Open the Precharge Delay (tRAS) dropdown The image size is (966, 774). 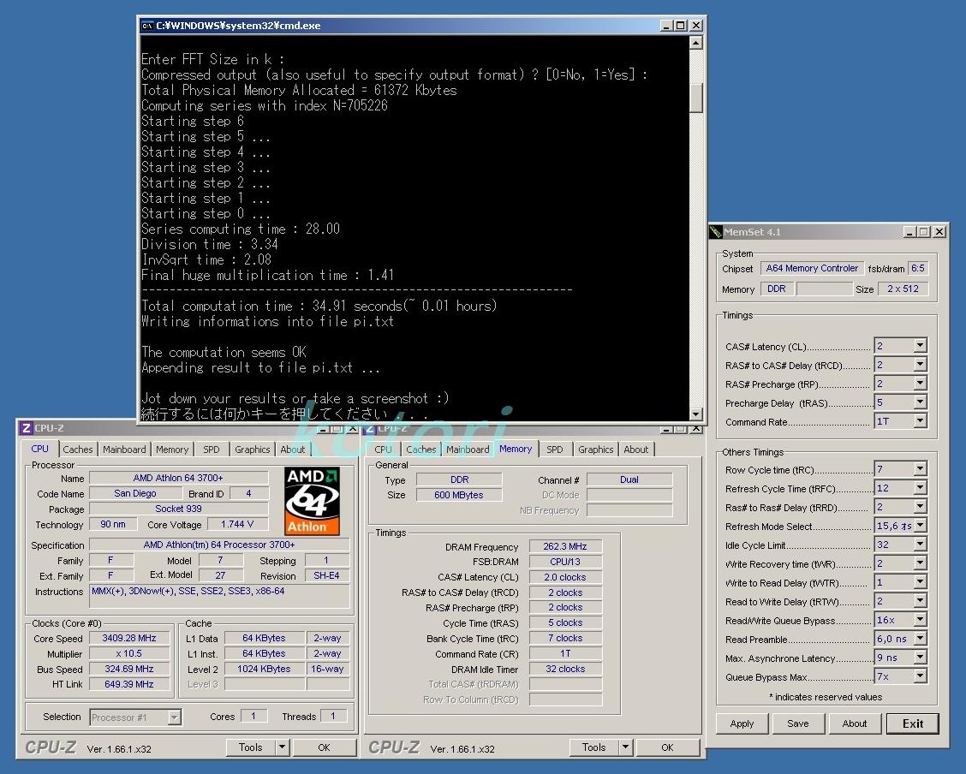click(920, 402)
